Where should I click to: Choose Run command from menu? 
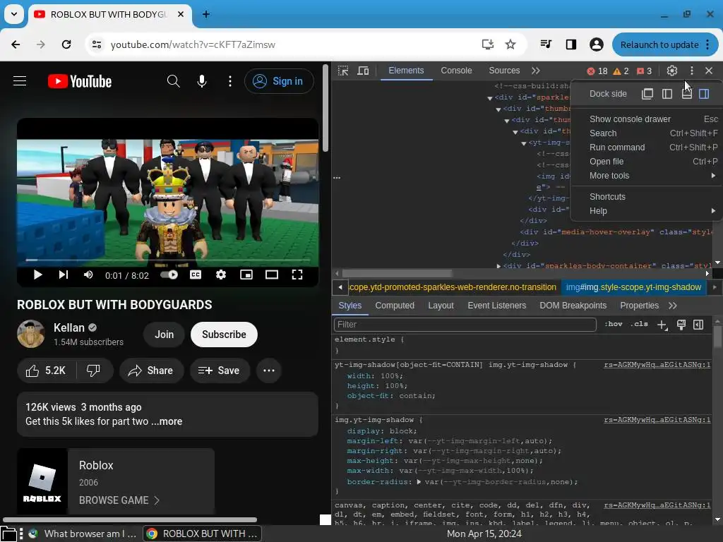coord(647,147)
